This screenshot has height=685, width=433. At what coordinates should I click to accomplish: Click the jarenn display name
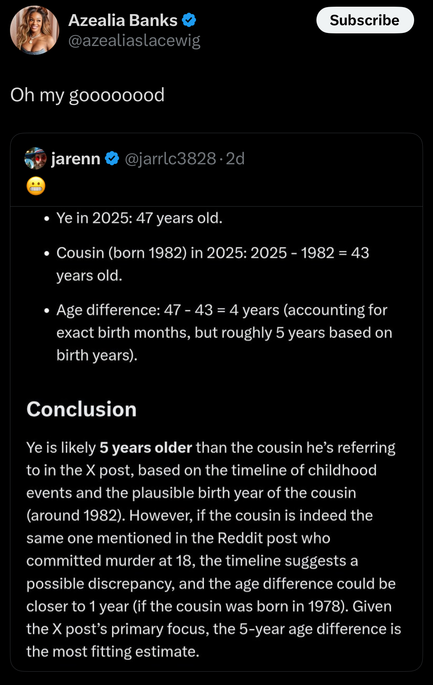coord(76,159)
